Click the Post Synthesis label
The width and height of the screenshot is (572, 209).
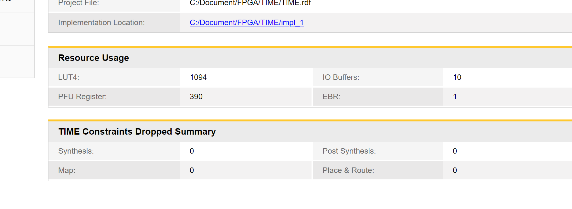click(349, 151)
